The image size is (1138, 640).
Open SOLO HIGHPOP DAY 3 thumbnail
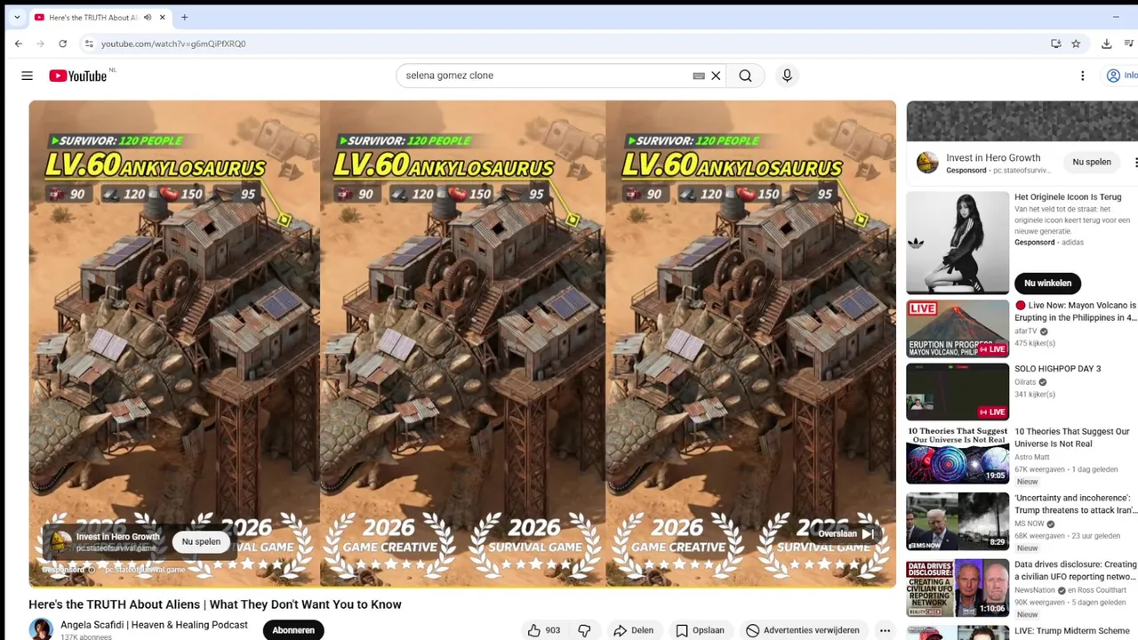[958, 392]
